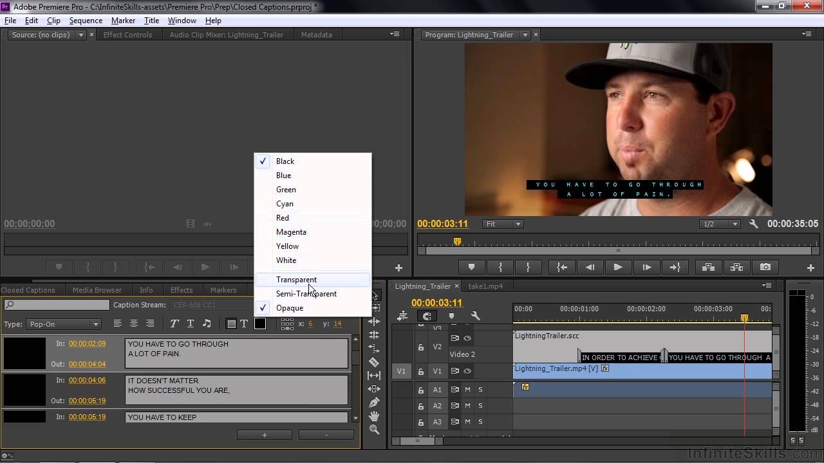
Task: Click the caption text color T icon
Action: coord(244,323)
